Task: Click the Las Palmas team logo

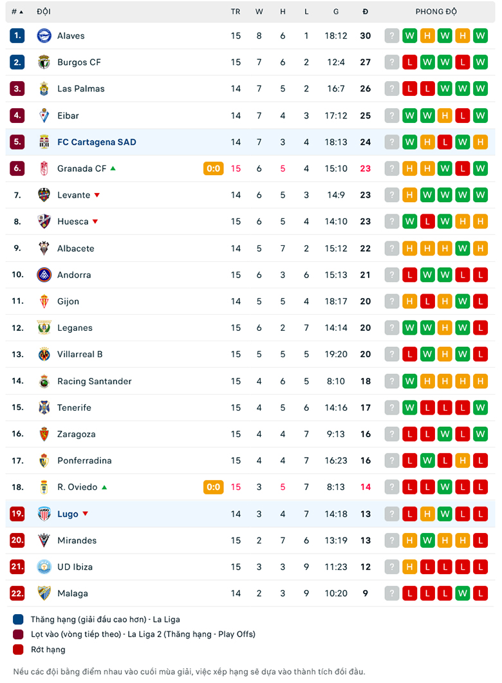Action: click(x=44, y=89)
